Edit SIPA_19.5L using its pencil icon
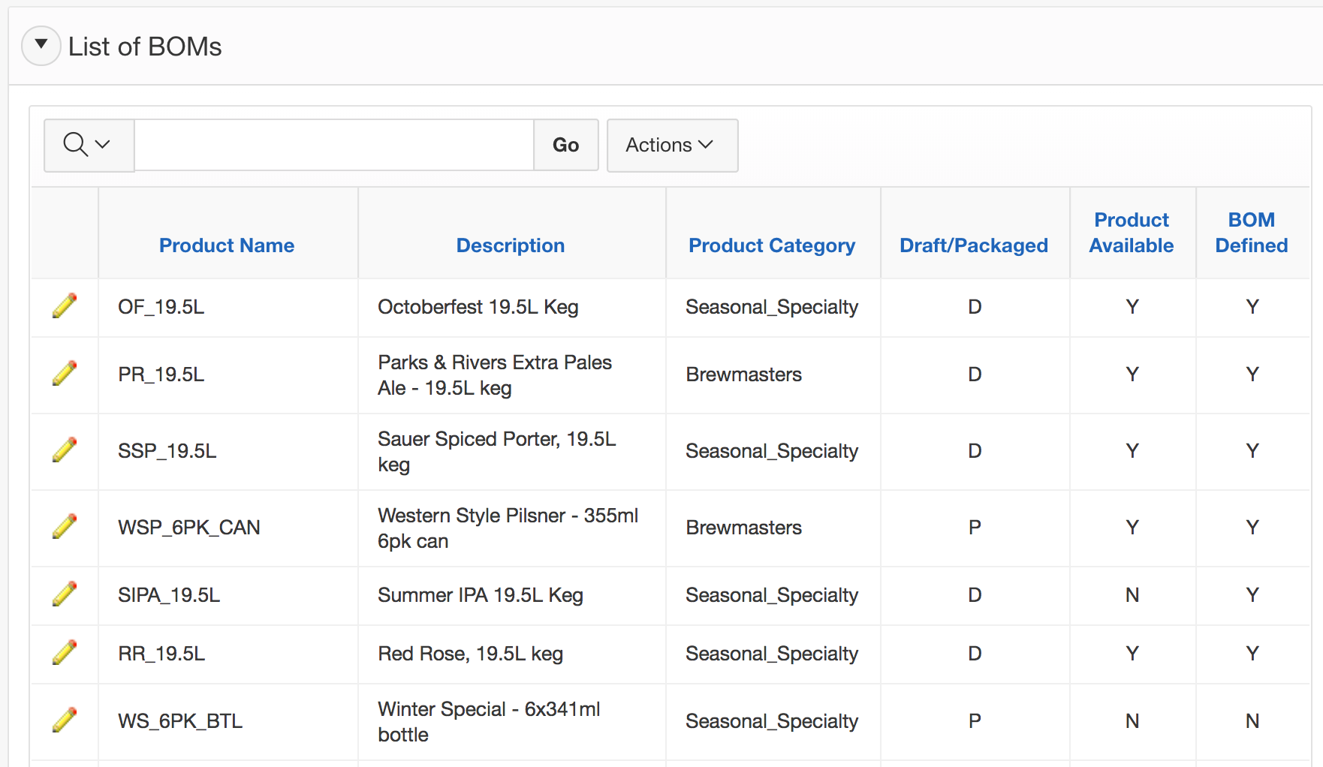The width and height of the screenshot is (1323, 767). (65, 594)
